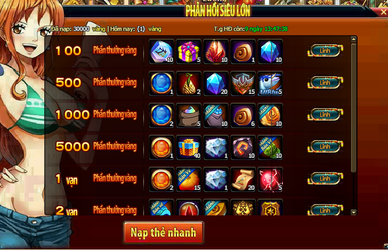The width and height of the screenshot is (388, 250).
Task: Click the blue rune stone in 100 row
Action: click(161, 52)
